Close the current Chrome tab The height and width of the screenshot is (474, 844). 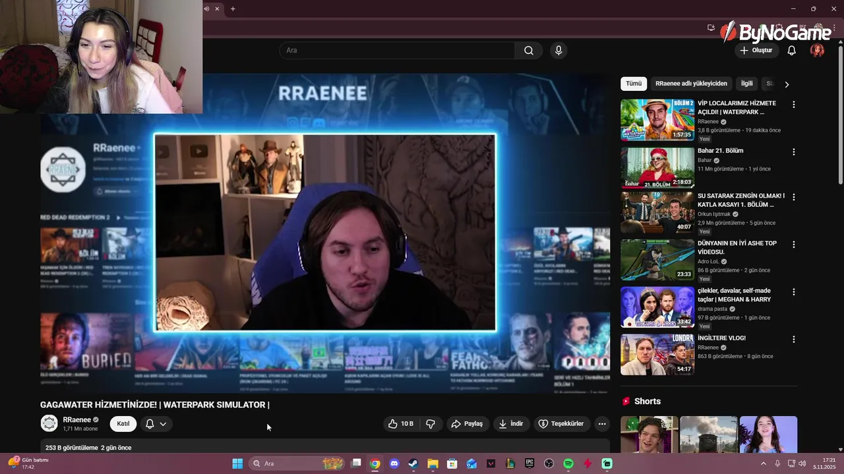[217, 9]
